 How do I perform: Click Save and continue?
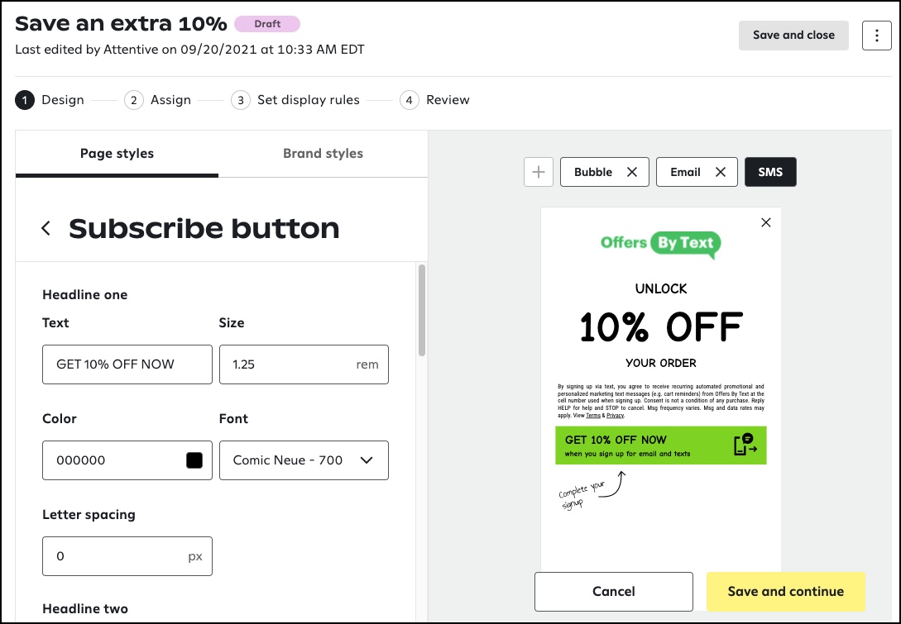coord(785,591)
